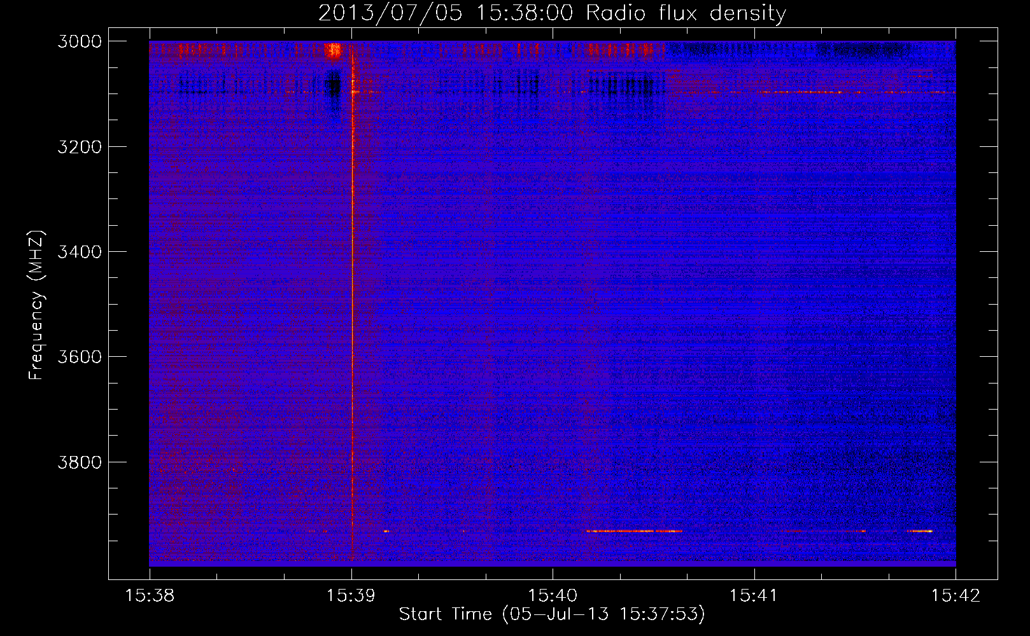Screen dimensions: 1030x636
Task: Click the 15:39 time tick label
Action: pos(351,595)
